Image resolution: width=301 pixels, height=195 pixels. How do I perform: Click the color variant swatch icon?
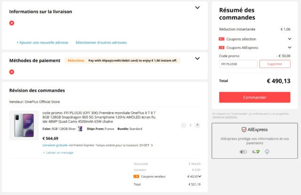(x=80, y=129)
